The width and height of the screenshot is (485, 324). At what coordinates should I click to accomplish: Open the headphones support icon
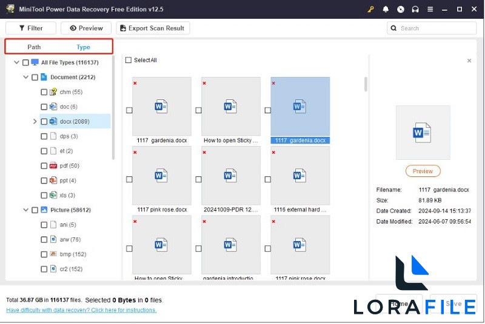click(415, 9)
